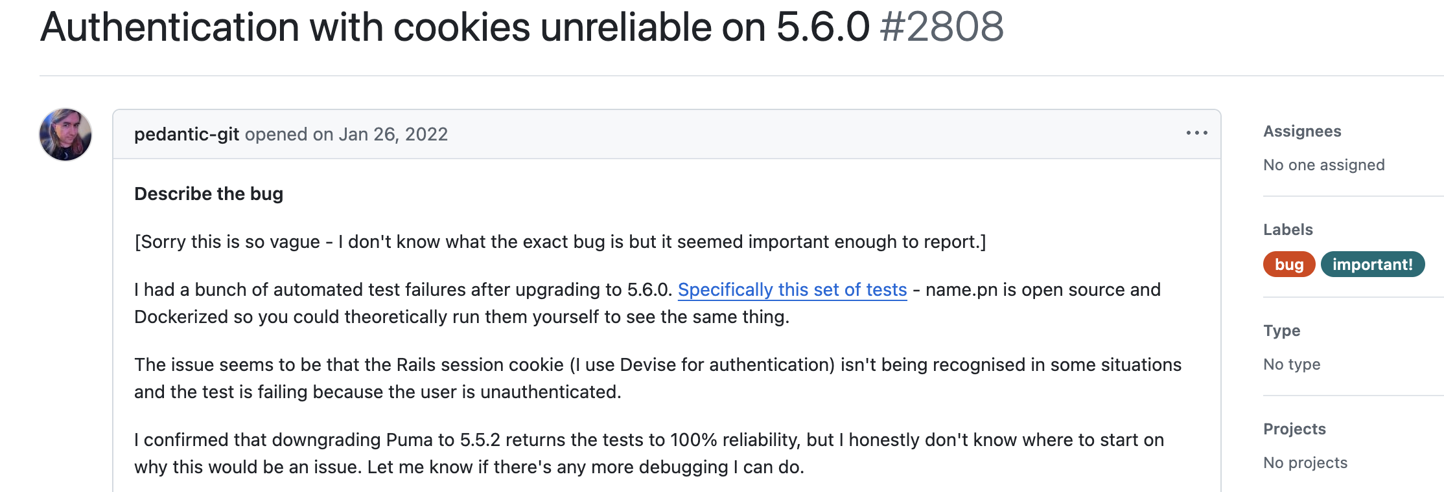Click the 'No projects' text
Image resolution: width=1444 pixels, height=492 pixels.
(x=1305, y=463)
